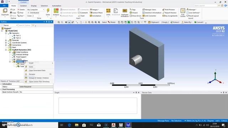
Task: Open the Images dropdown
Action: tap(94, 10)
